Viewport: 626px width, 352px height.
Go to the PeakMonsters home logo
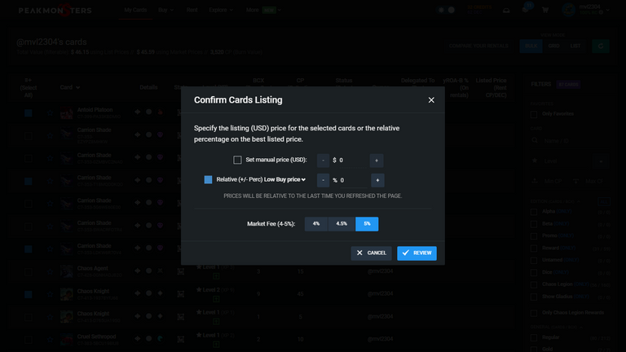[55, 11]
